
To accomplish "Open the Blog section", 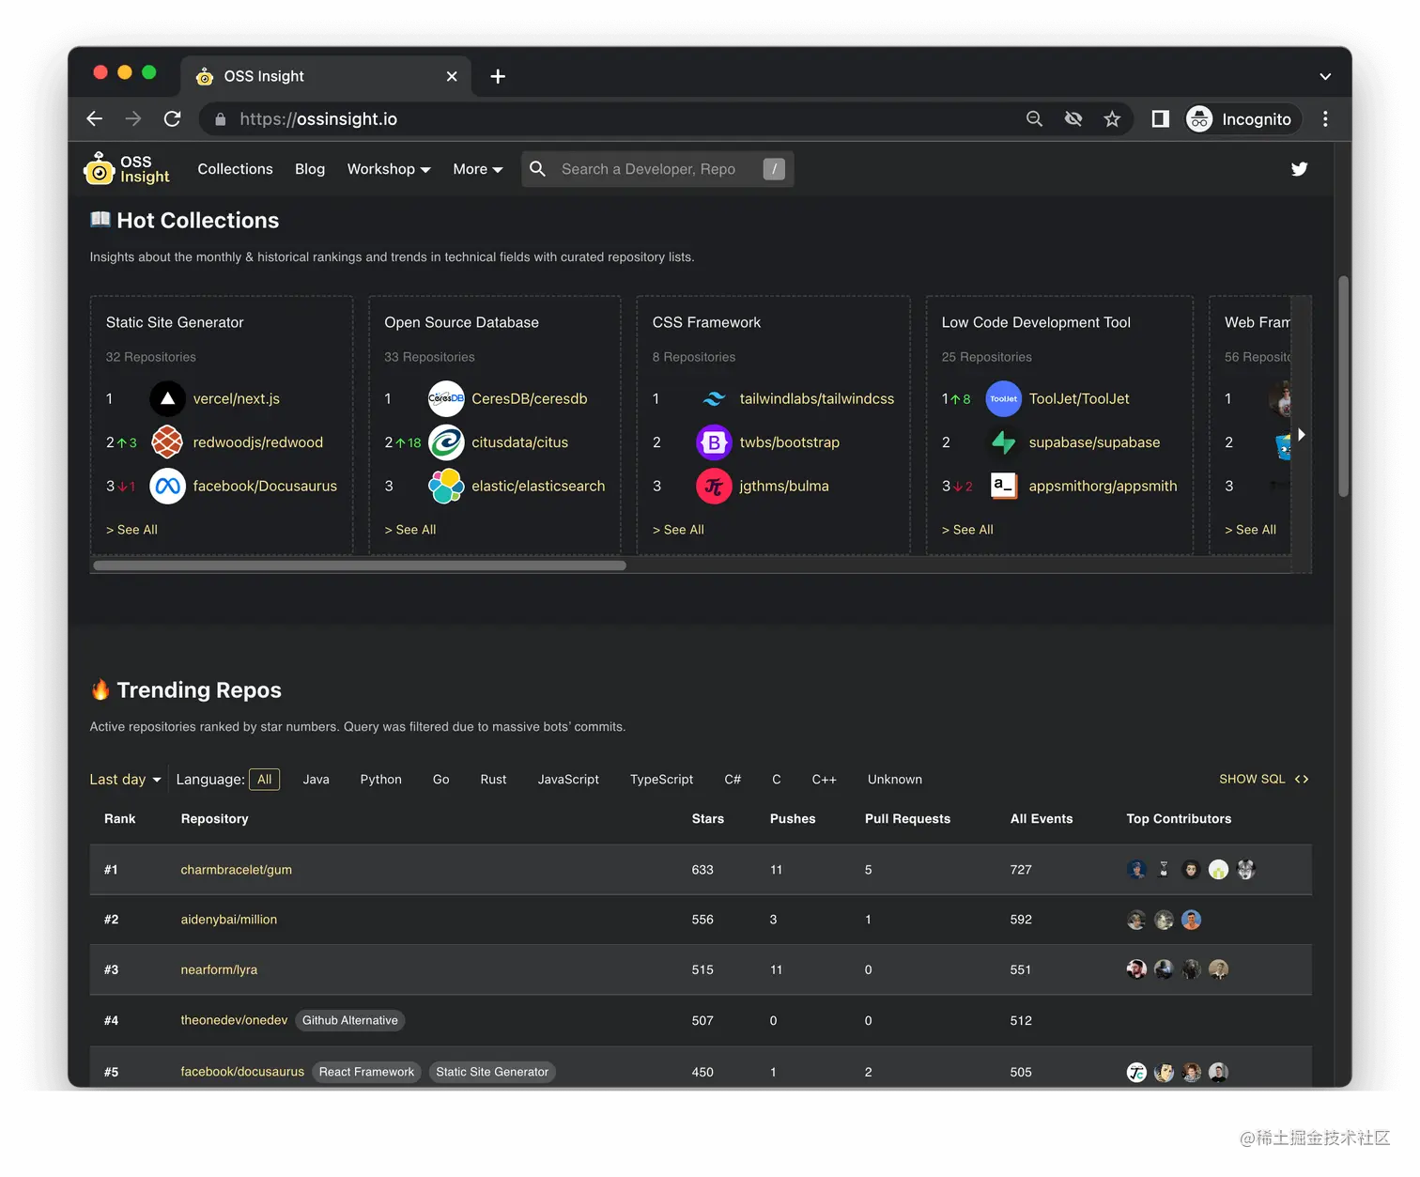I will click(x=310, y=169).
